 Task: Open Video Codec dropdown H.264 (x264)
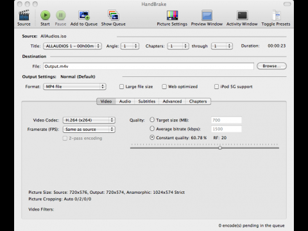click(x=89, y=120)
